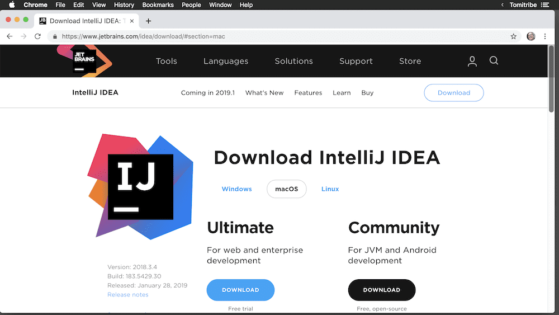Screen dimensions: 559x315
Task: Focus the address bar URL
Action: tap(143, 36)
